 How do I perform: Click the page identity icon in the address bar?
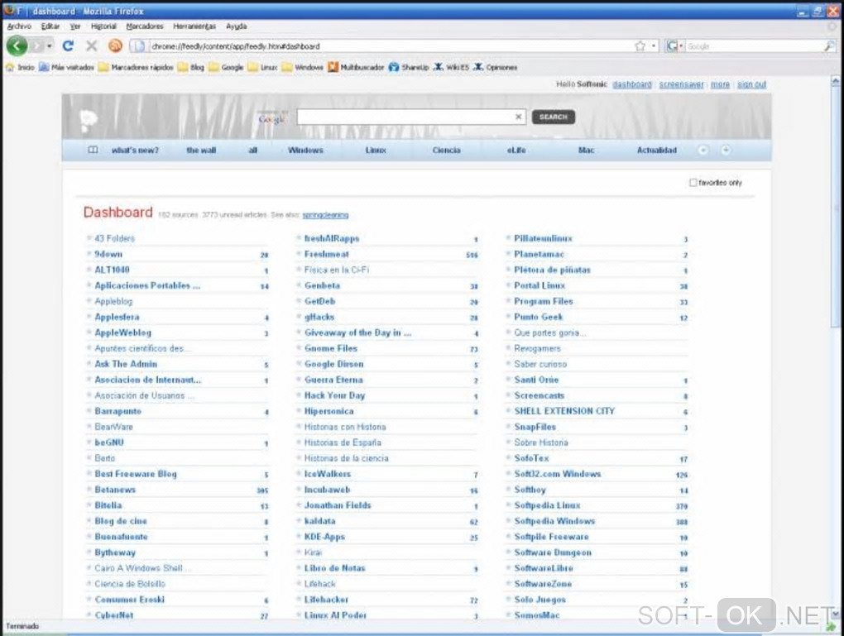(139, 46)
